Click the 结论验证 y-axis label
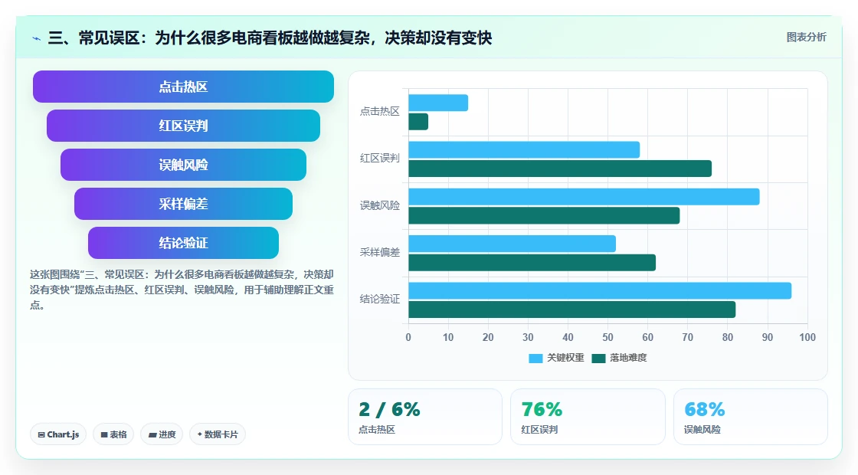Screen dimensions: 858x475 click(x=380, y=300)
